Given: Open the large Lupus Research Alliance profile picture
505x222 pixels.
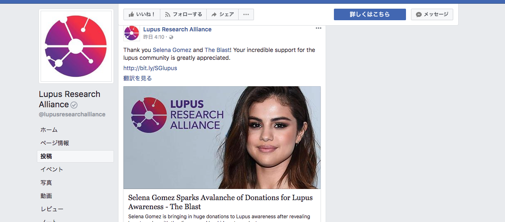Looking at the screenshot, I should pos(76,46).
